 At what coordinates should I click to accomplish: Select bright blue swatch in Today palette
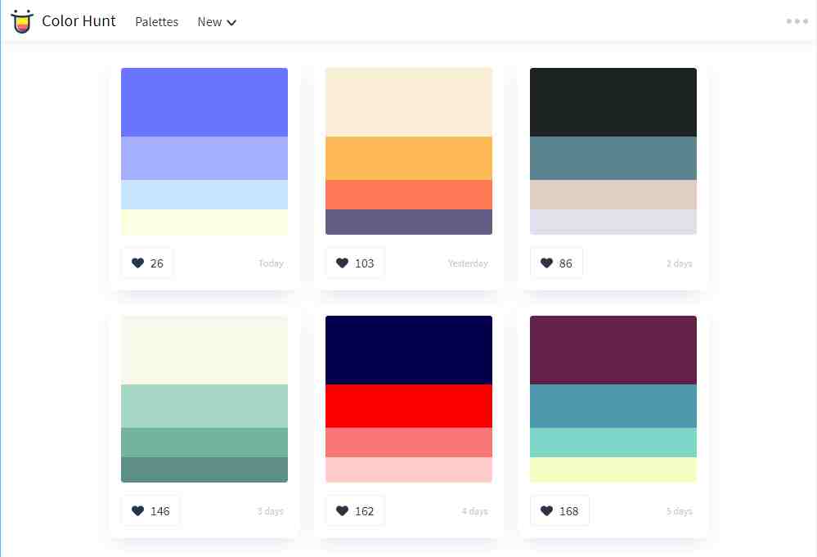(204, 102)
